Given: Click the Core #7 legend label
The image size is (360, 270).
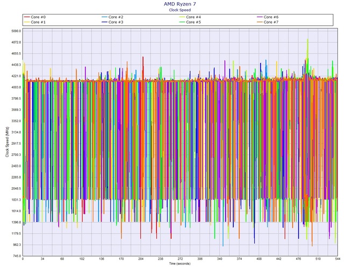Looking at the screenshot, I should (x=271, y=22).
